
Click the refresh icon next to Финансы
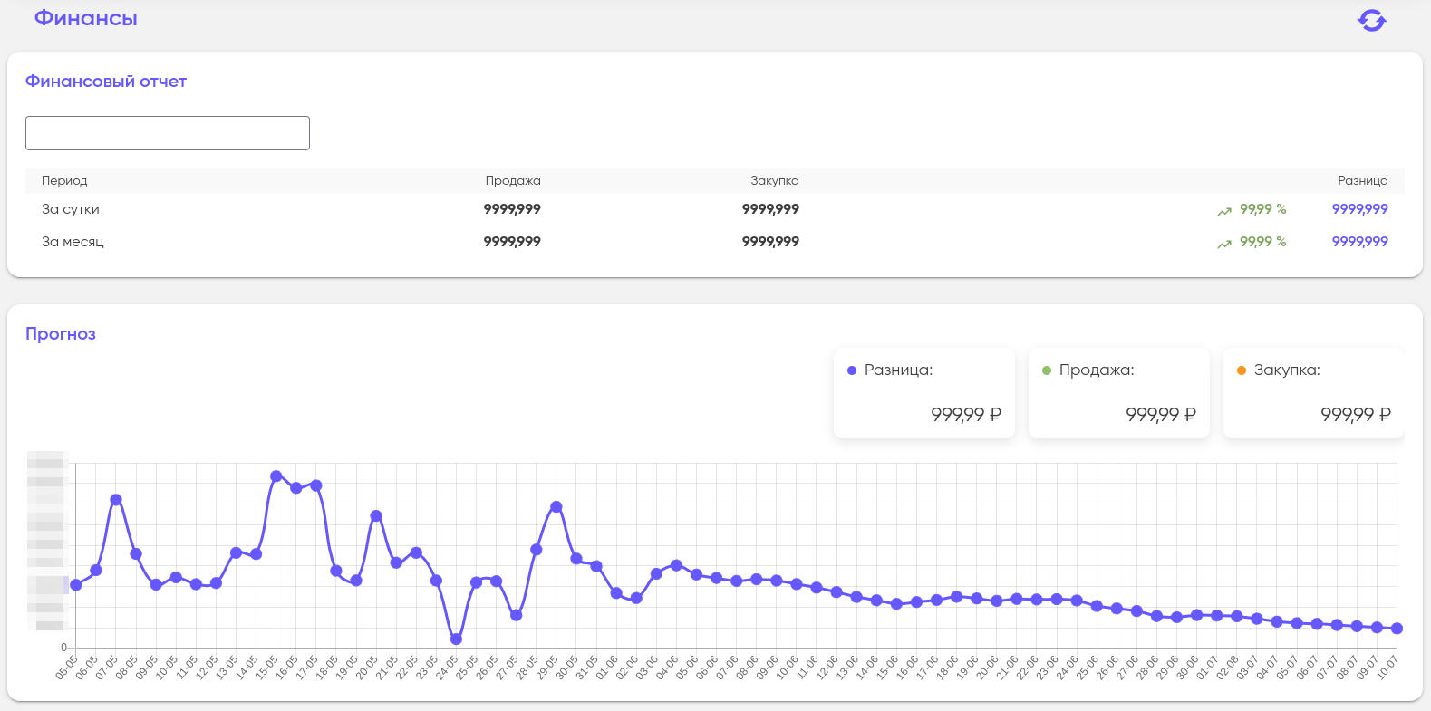point(1371,21)
